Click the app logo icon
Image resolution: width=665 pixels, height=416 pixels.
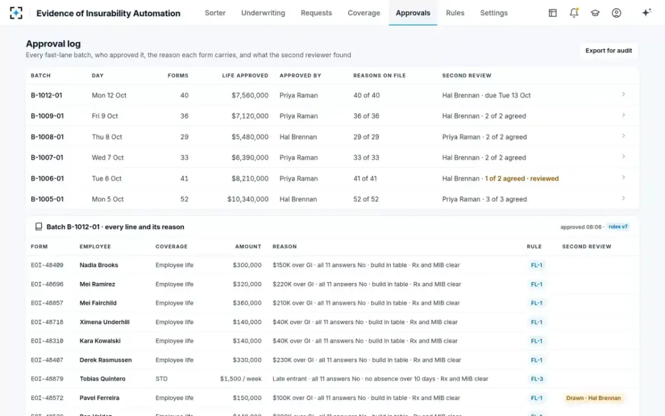coord(16,13)
